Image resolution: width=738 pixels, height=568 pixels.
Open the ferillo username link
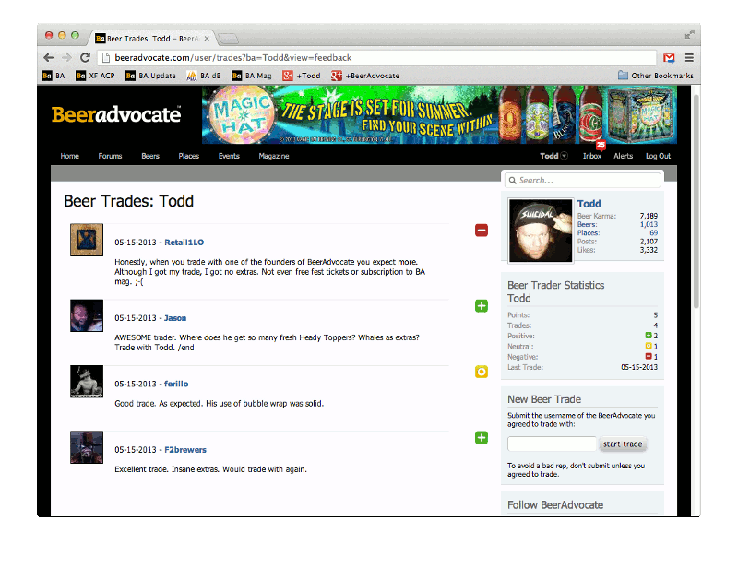pos(176,384)
